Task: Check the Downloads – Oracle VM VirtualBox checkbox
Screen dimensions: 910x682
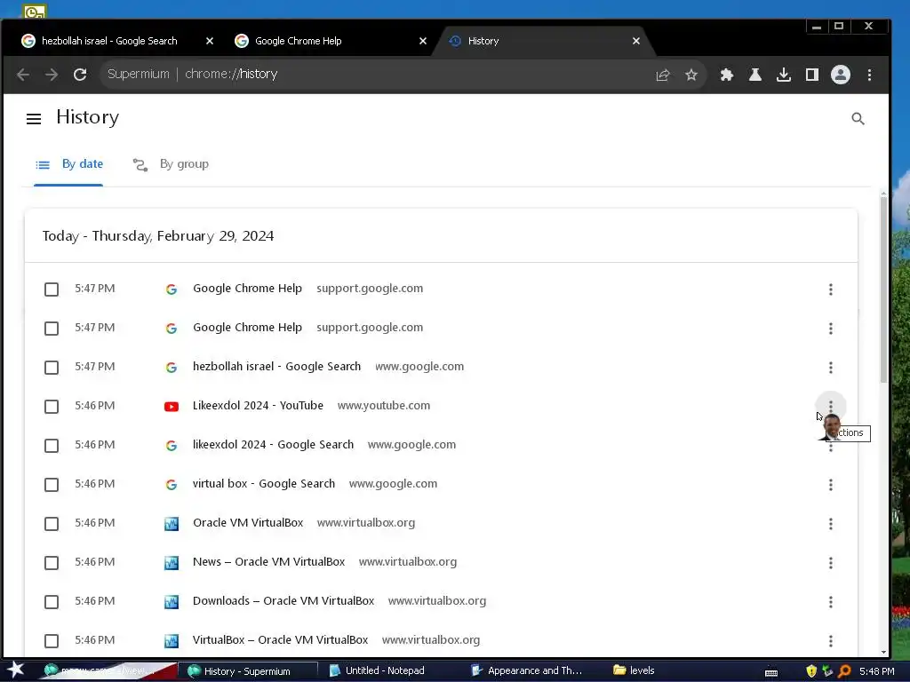Action: pyautogui.click(x=52, y=602)
